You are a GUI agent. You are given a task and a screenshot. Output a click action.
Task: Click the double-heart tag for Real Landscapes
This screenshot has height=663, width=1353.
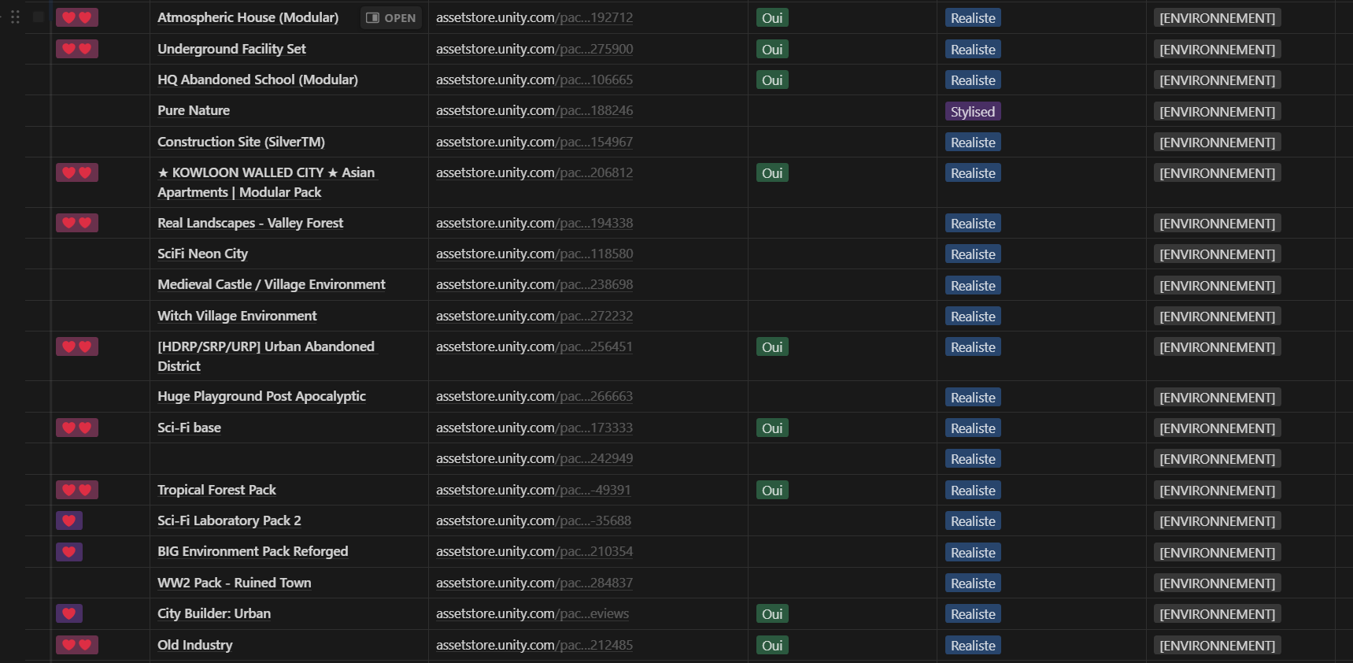[x=77, y=223]
